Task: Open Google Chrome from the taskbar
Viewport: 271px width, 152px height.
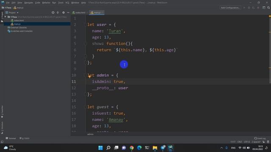Action: tap(132, 148)
